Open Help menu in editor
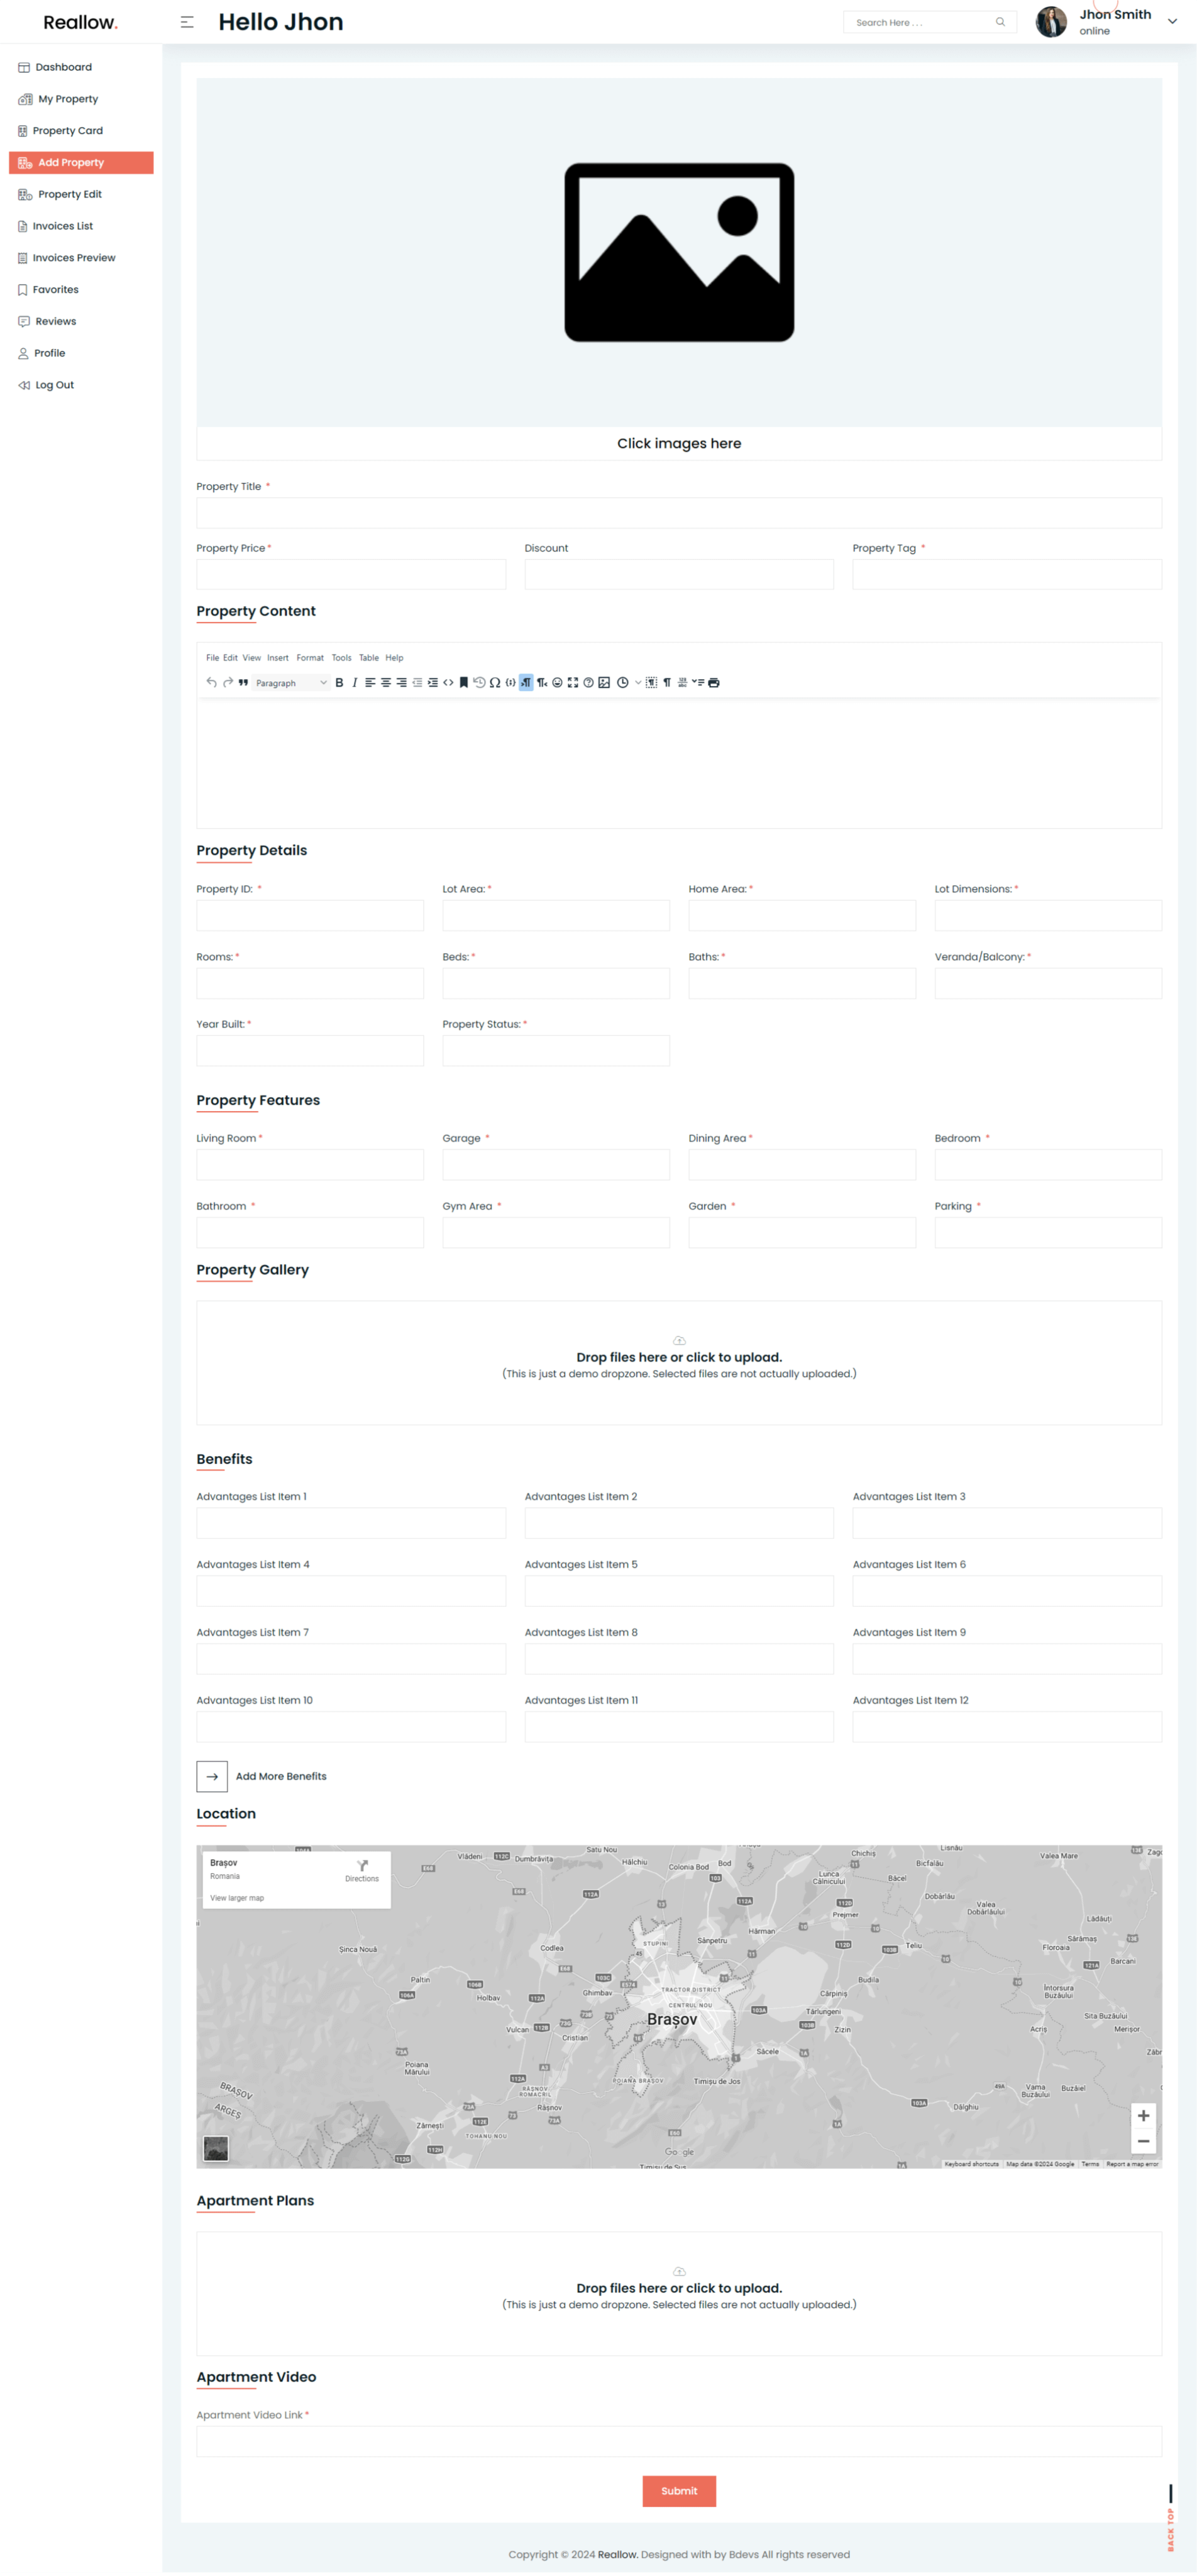The image size is (1197, 2576). coord(394,658)
